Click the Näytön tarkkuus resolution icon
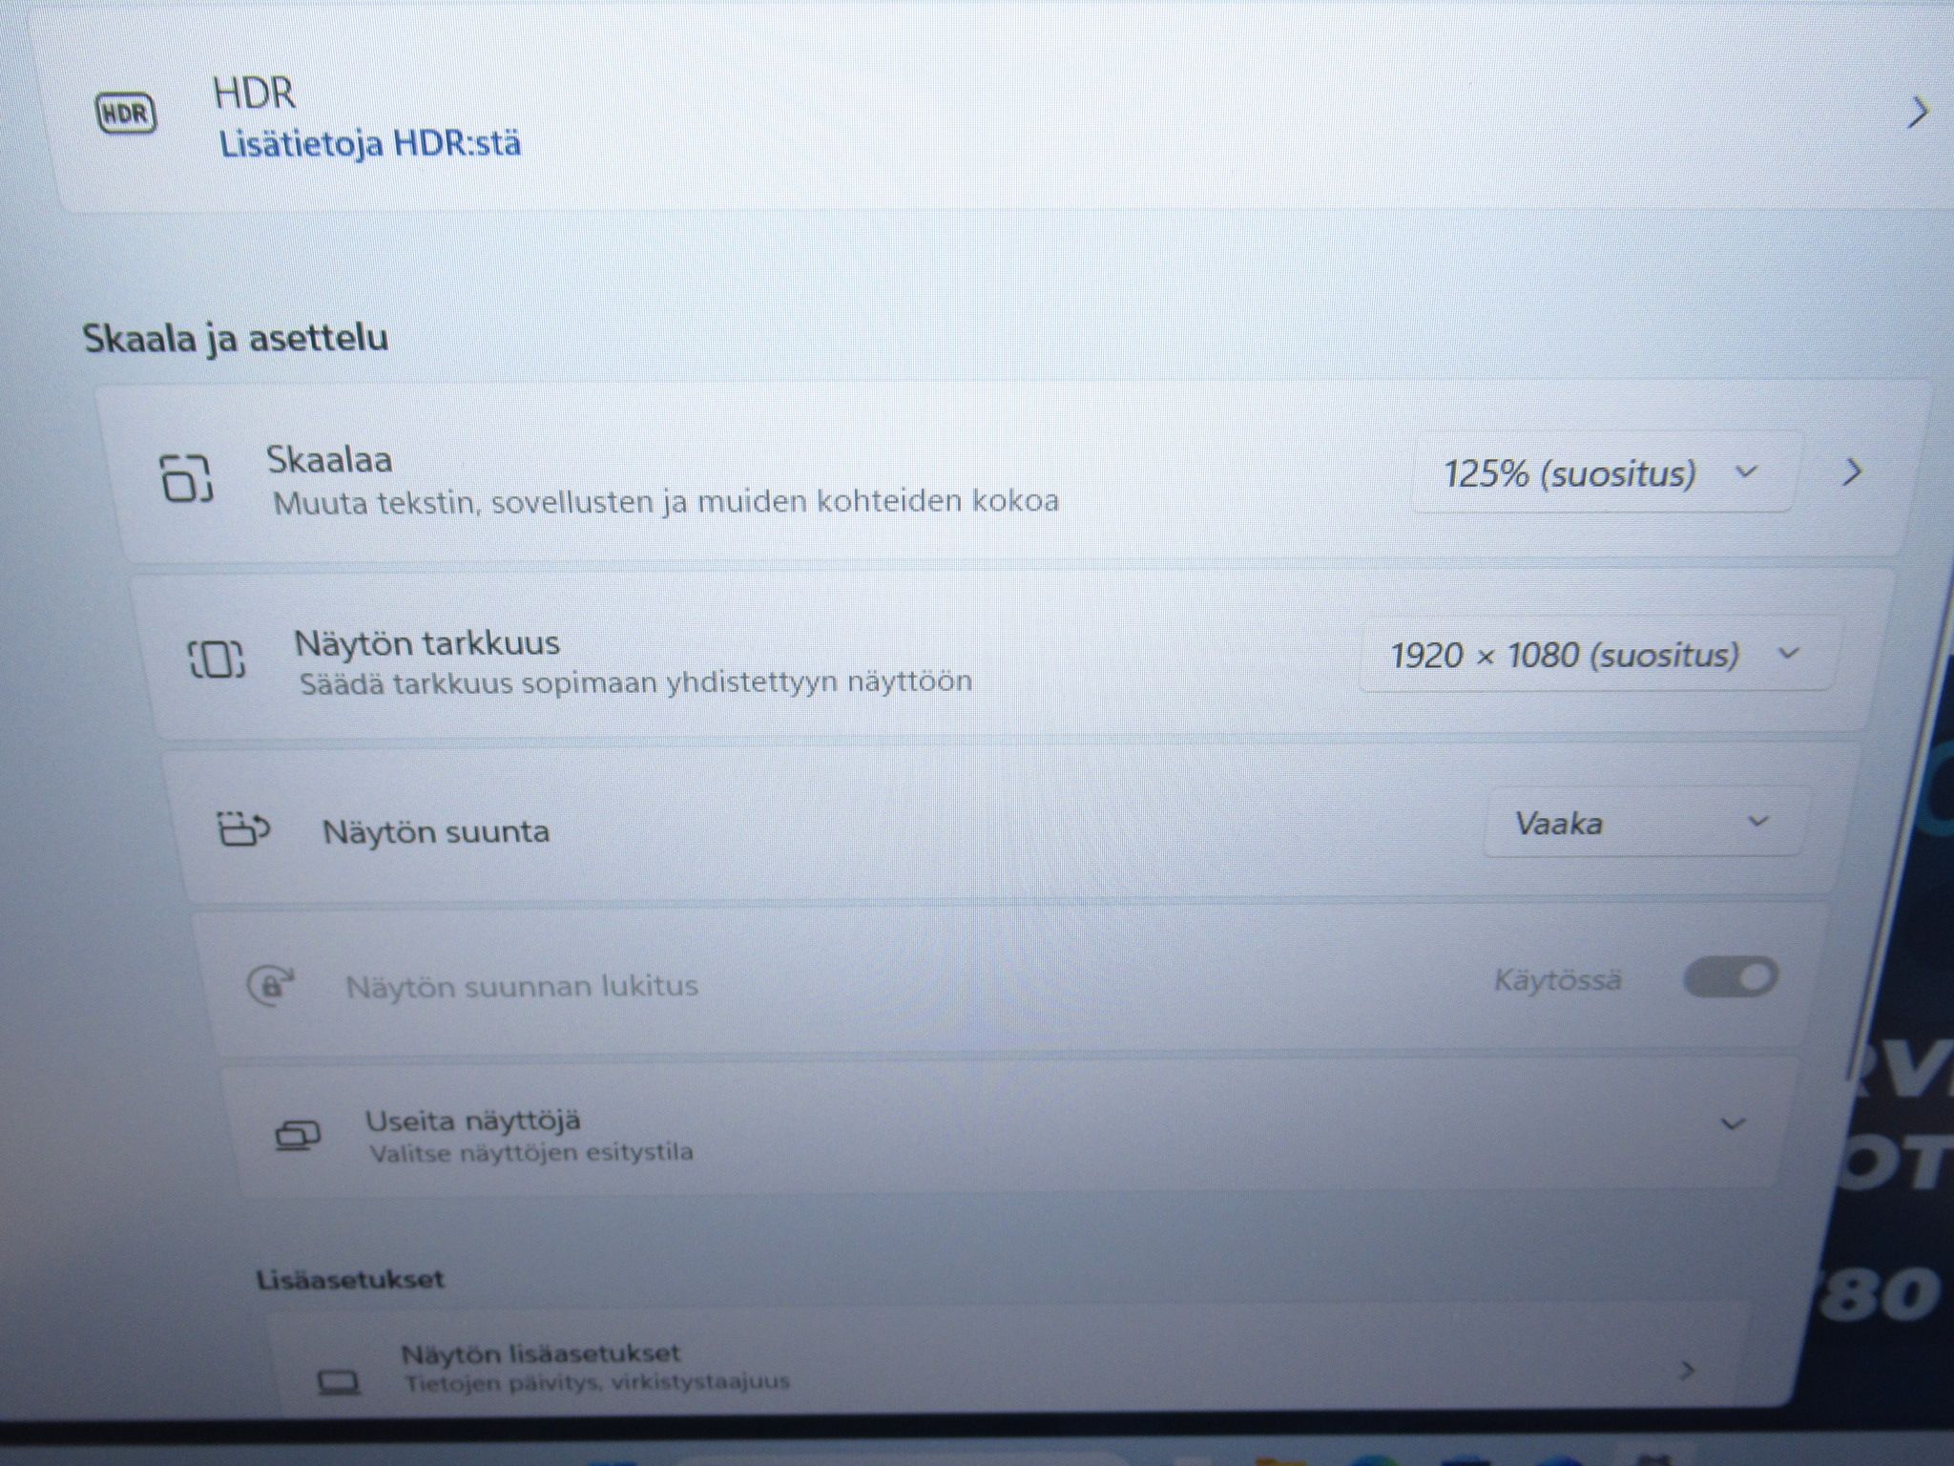 point(217,660)
